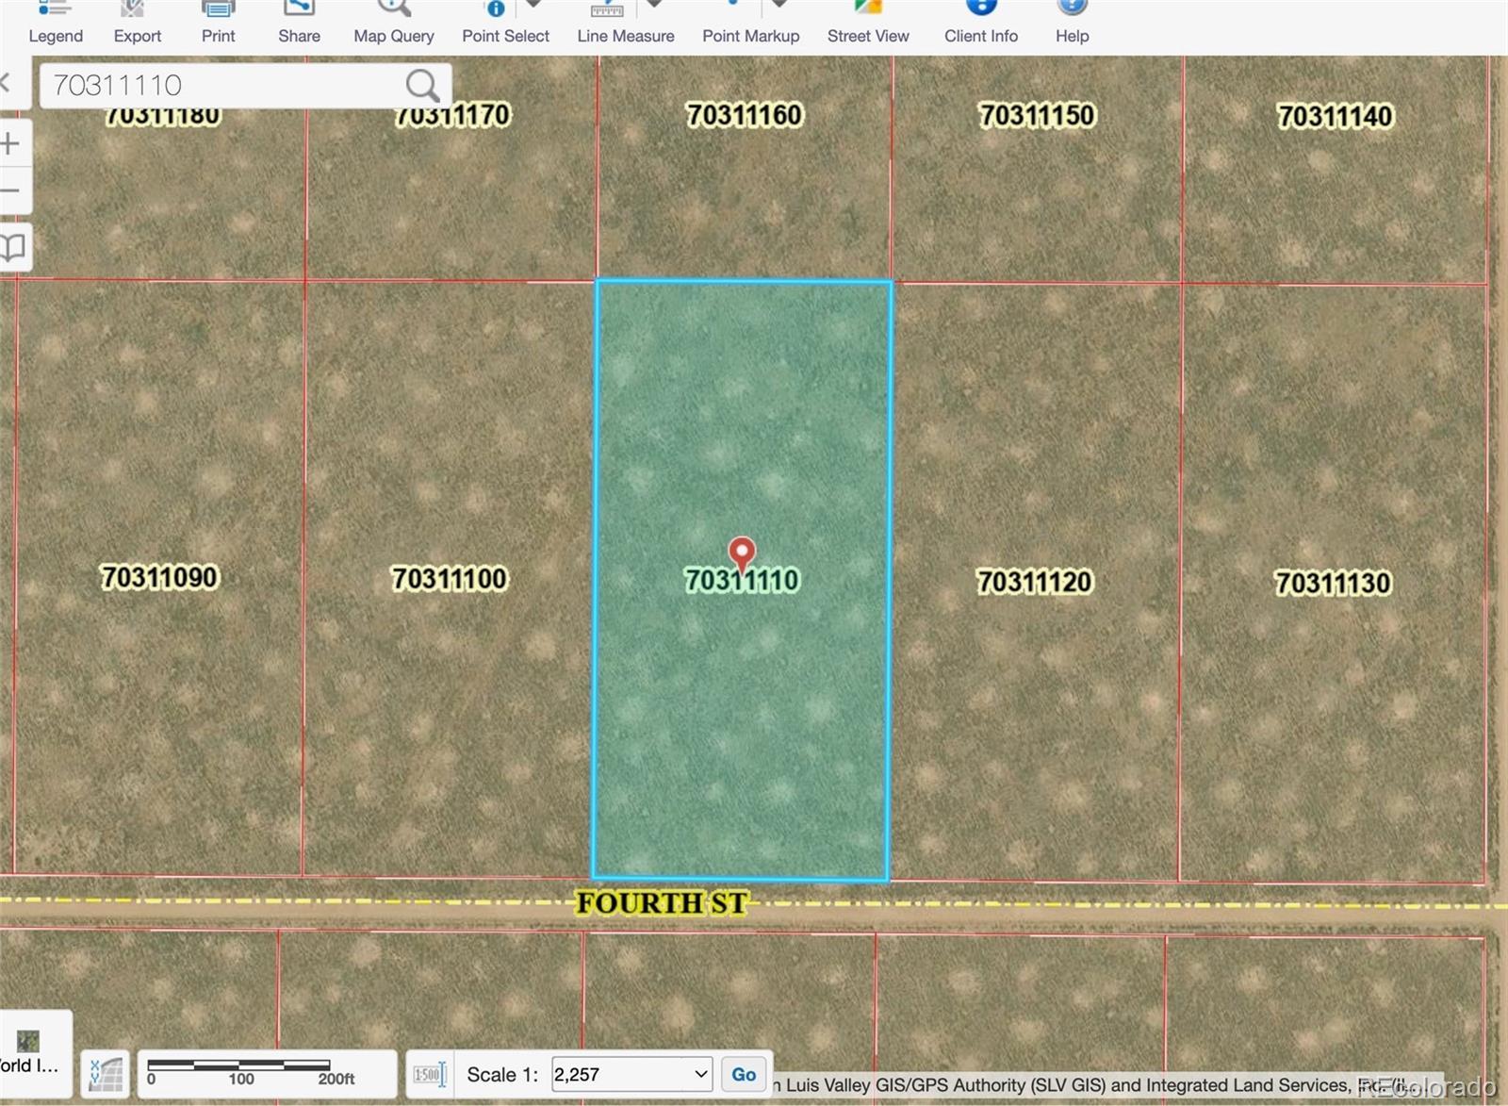Click the search magnifier icon
1508x1106 pixels.
point(421,86)
